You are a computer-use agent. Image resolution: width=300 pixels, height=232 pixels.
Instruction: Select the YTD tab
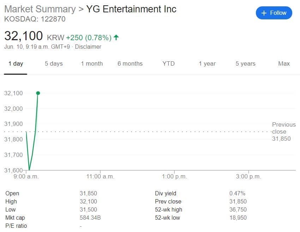[x=168, y=63]
